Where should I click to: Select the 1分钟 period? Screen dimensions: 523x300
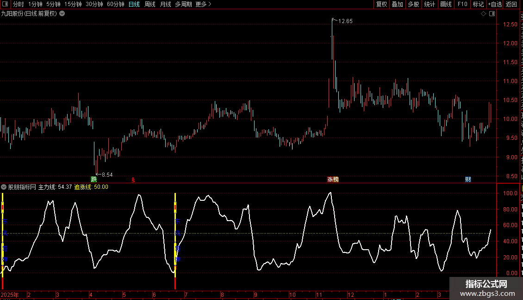click(x=35, y=4)
